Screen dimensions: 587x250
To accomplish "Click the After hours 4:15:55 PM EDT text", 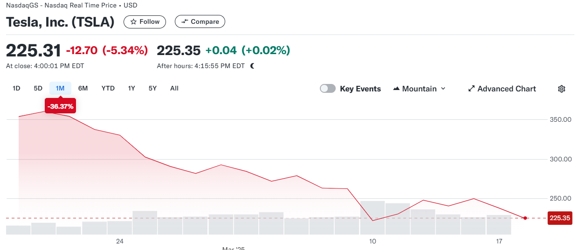I will coord(201,66).
